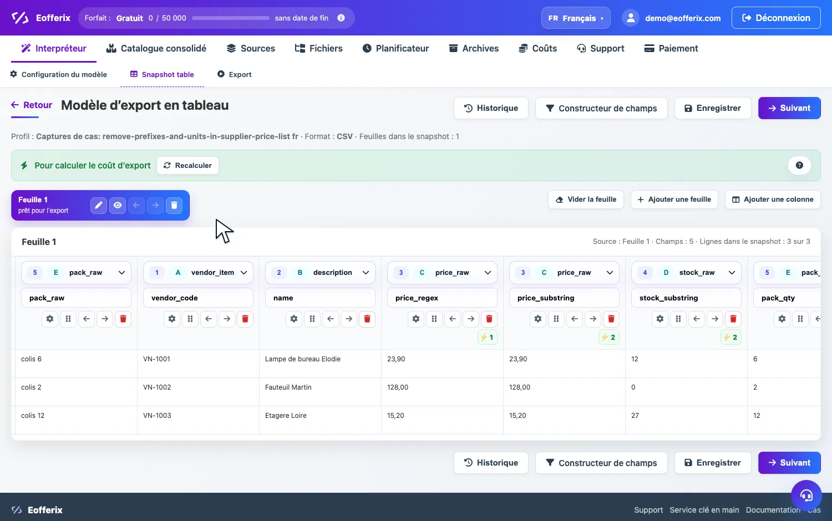
Task: Click Ajouter une feuille button
Action: [x=674, y=200]
